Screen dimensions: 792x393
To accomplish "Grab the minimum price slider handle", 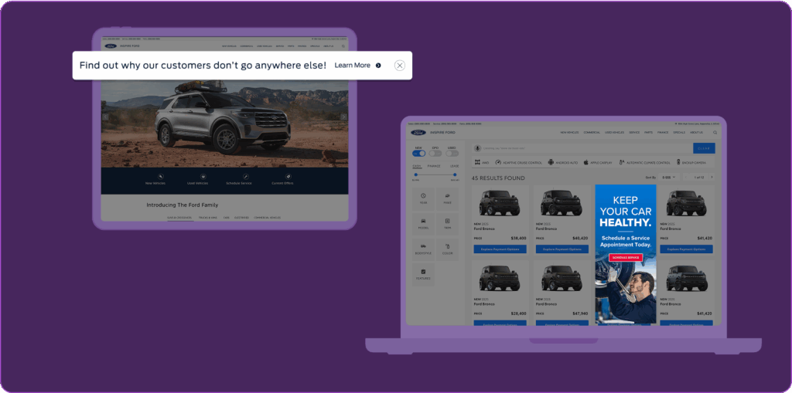I will tap(415, 174).
